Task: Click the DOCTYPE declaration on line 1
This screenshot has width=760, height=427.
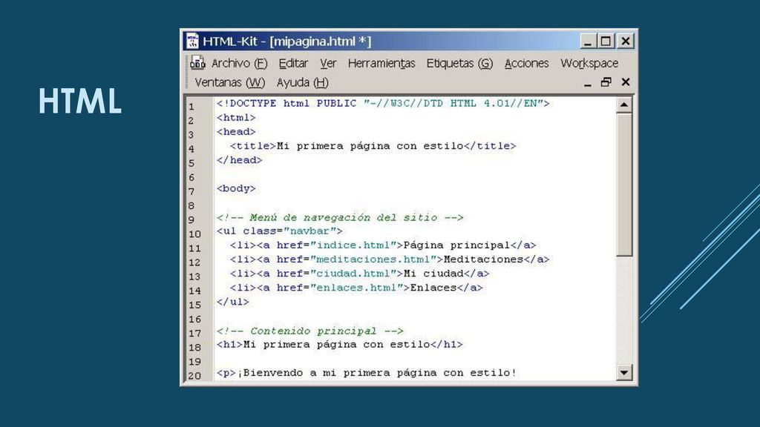Action: point(383,104)
